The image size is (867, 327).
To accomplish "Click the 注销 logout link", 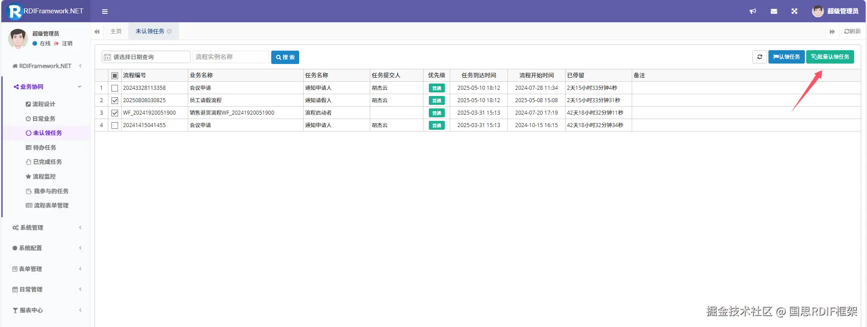I will tap(63, 44).
